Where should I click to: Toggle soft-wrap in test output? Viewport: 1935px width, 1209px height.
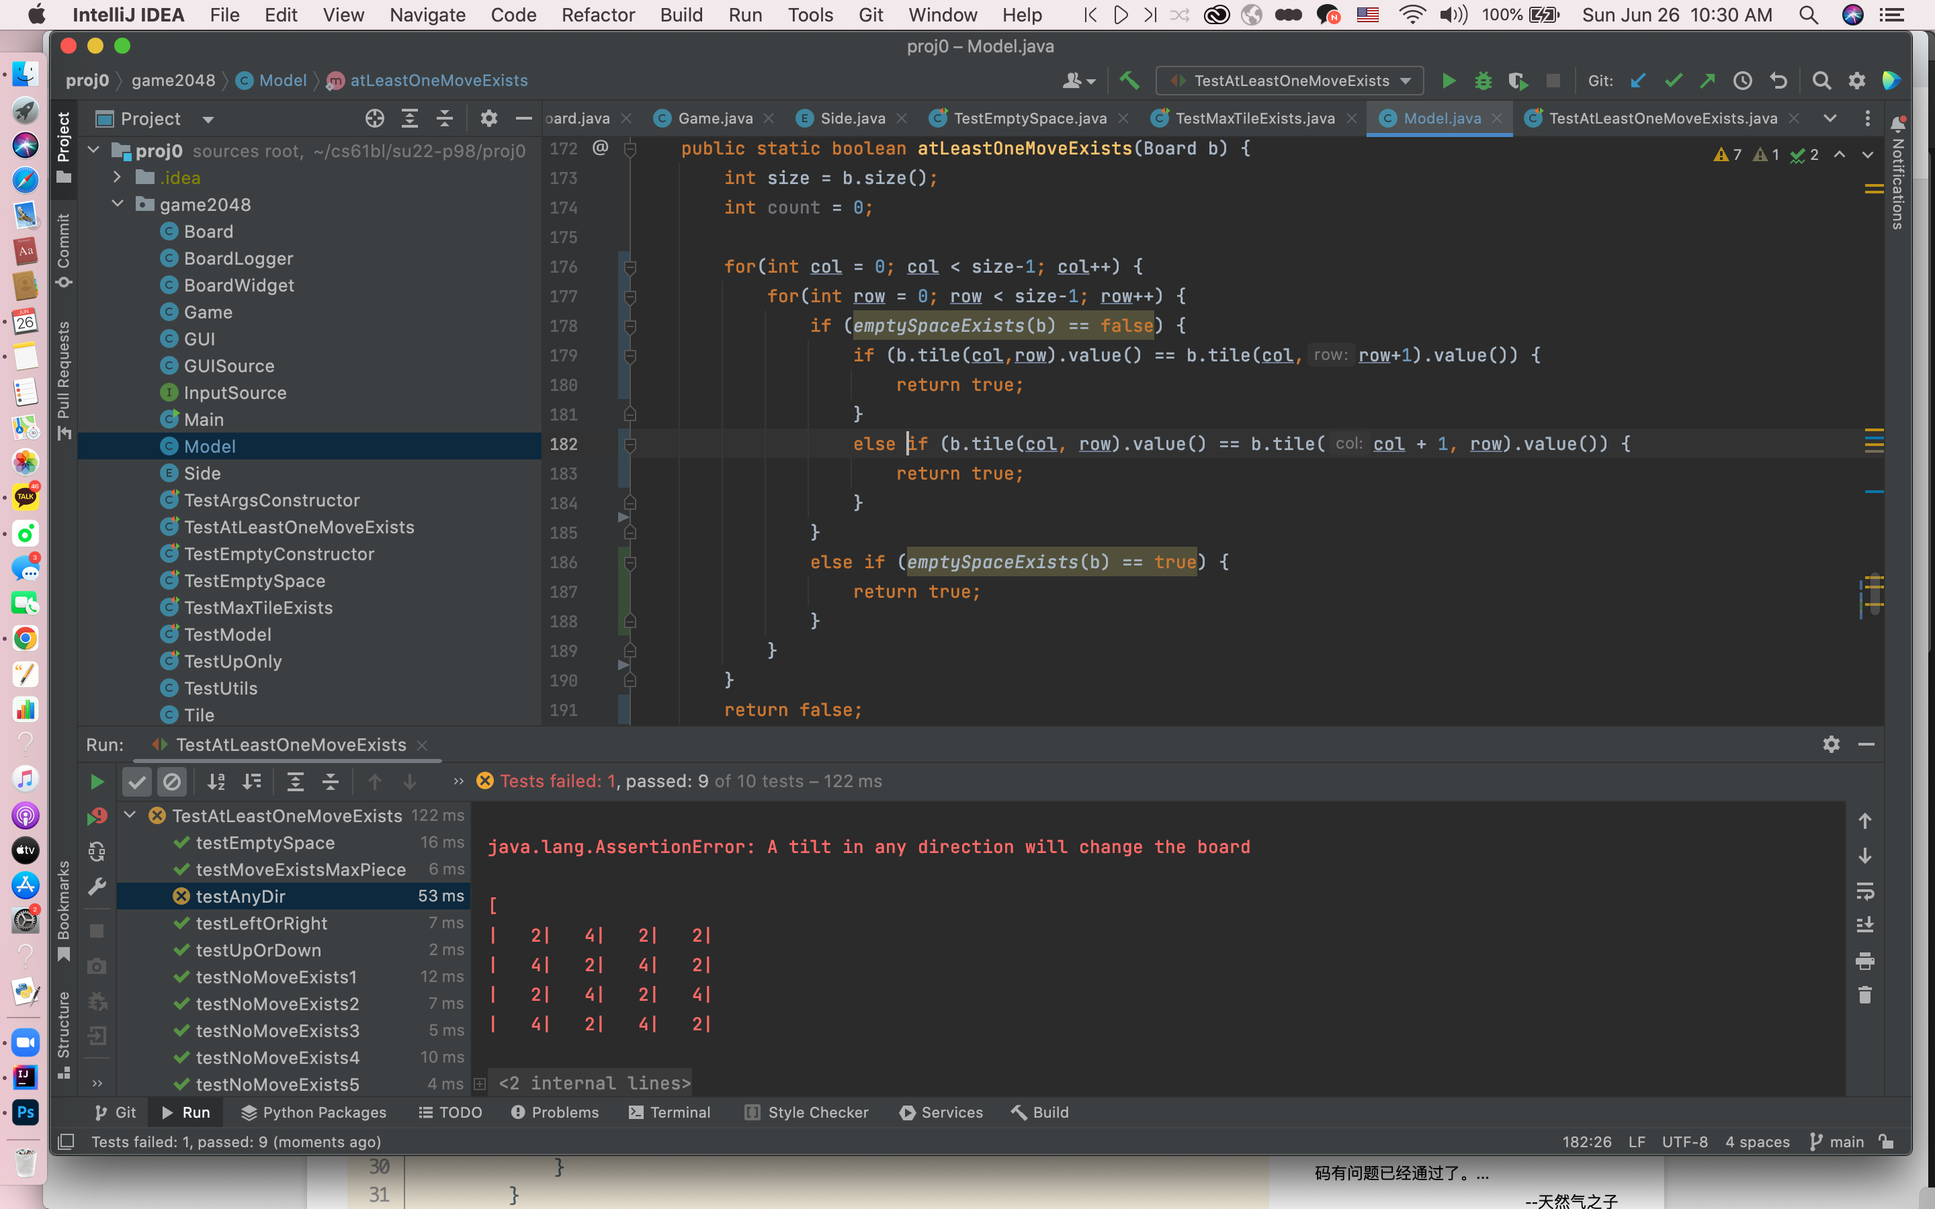click(1864, 890)
